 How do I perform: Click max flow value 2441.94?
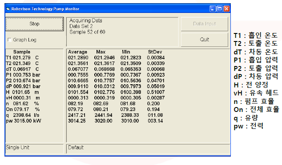click(103, 115)
